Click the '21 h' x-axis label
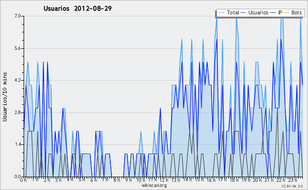The height and width of the screenshot is (190, 308). (269, 180)
